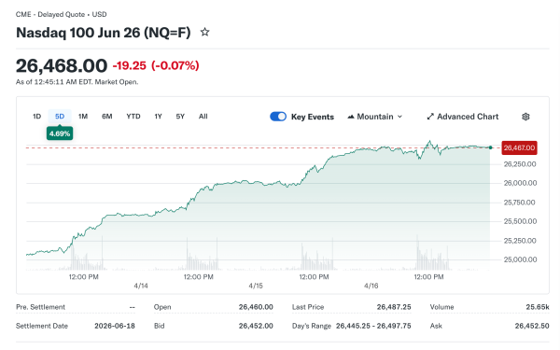
Task: Click the change value -19.25
Action: point(130,65)
